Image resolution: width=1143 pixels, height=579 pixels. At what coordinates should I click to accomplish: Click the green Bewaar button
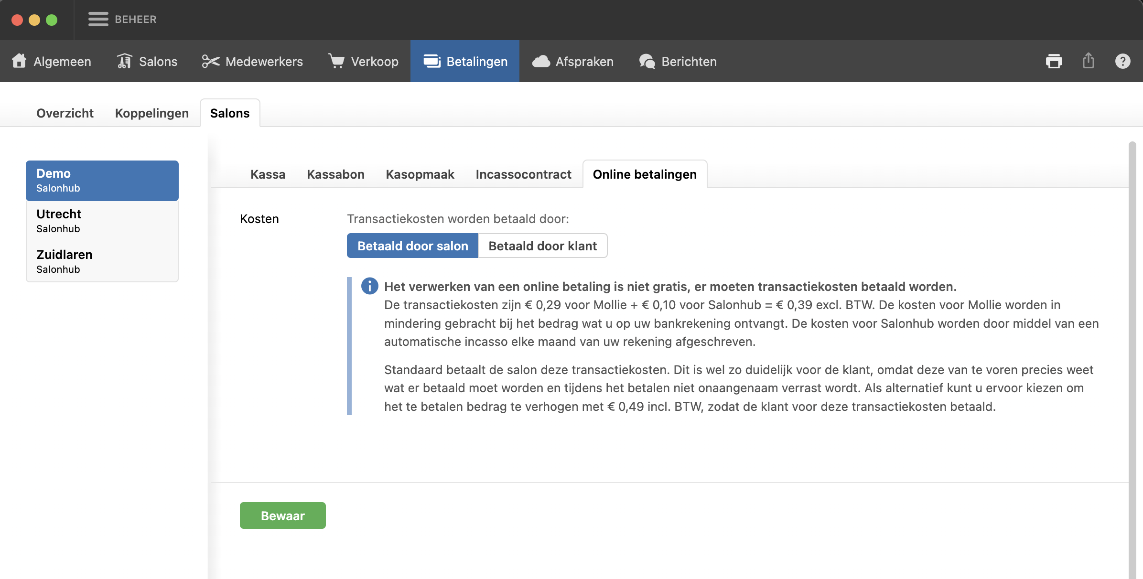(282, 515)
